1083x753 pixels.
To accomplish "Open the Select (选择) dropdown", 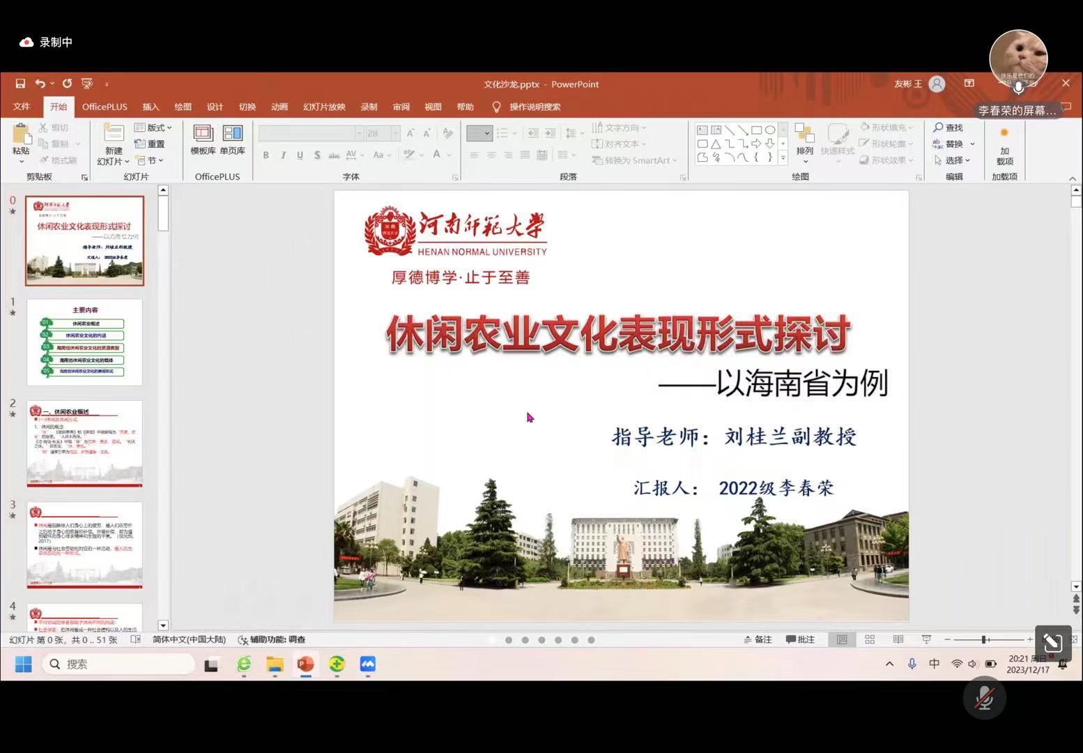I will click(x=953, y=160).
